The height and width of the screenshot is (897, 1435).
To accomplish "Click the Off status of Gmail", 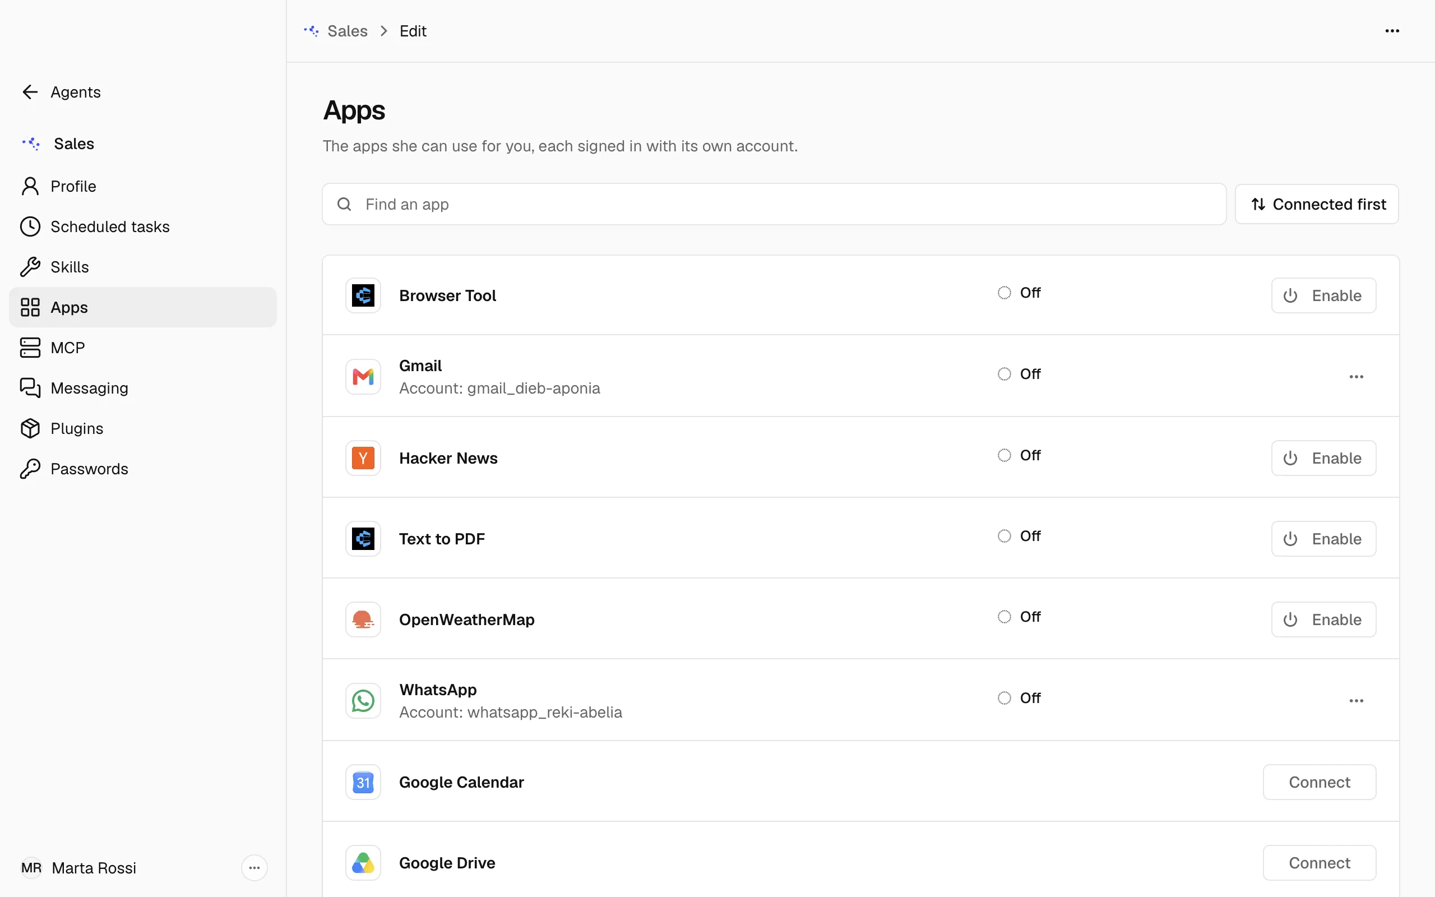I will [x=1019, y=374].
